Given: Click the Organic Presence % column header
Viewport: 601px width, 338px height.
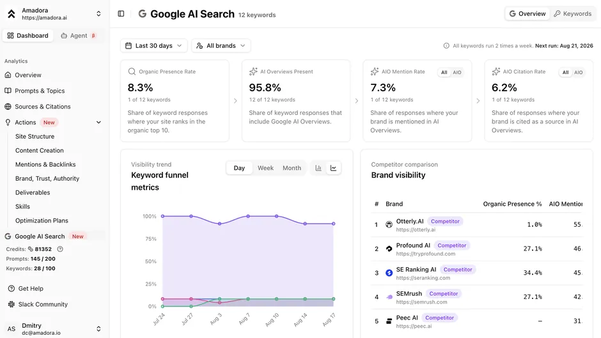Looking at the screenshot, I should click(x=512, y=204).
